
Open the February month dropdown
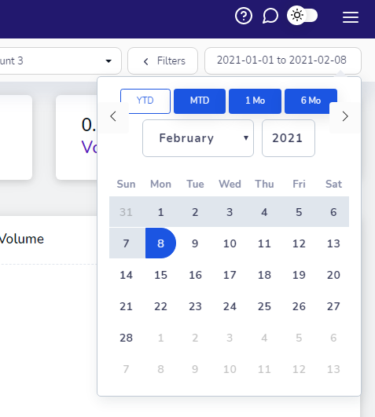[198, 138]
